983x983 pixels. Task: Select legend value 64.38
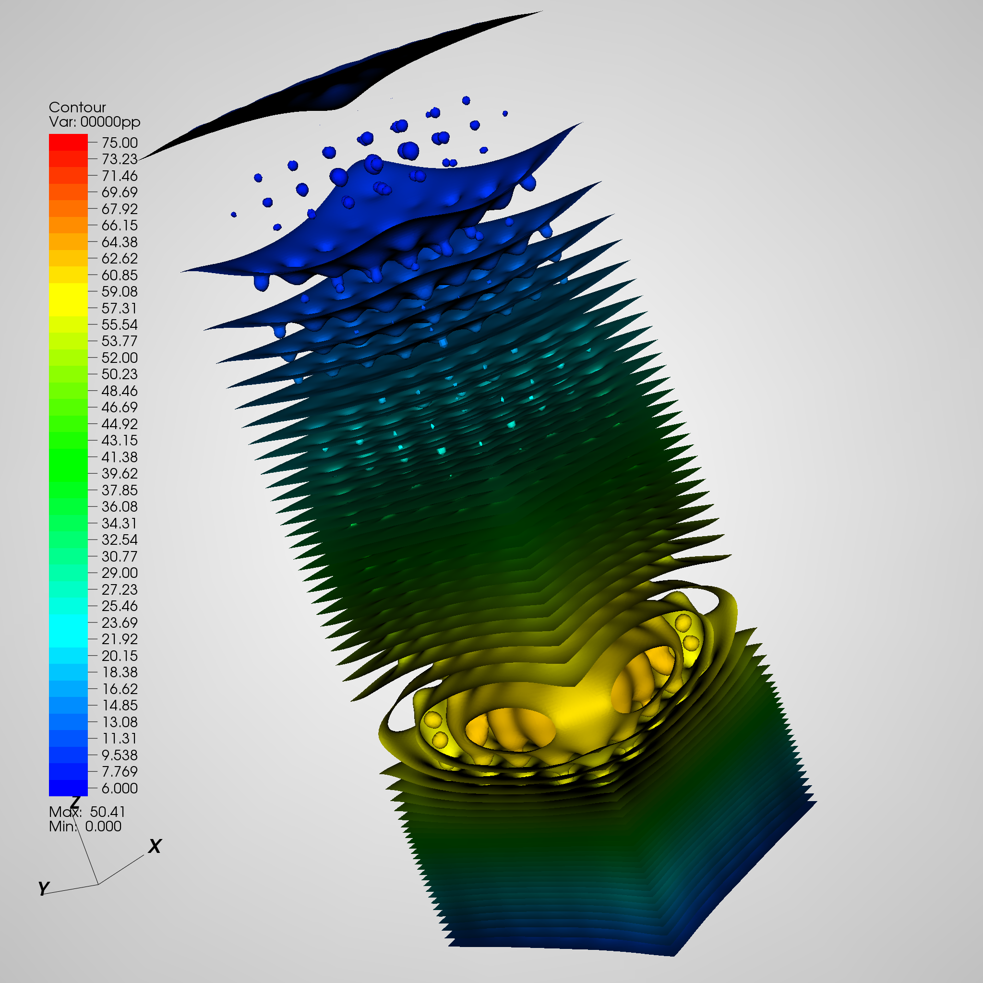point(120,242)
